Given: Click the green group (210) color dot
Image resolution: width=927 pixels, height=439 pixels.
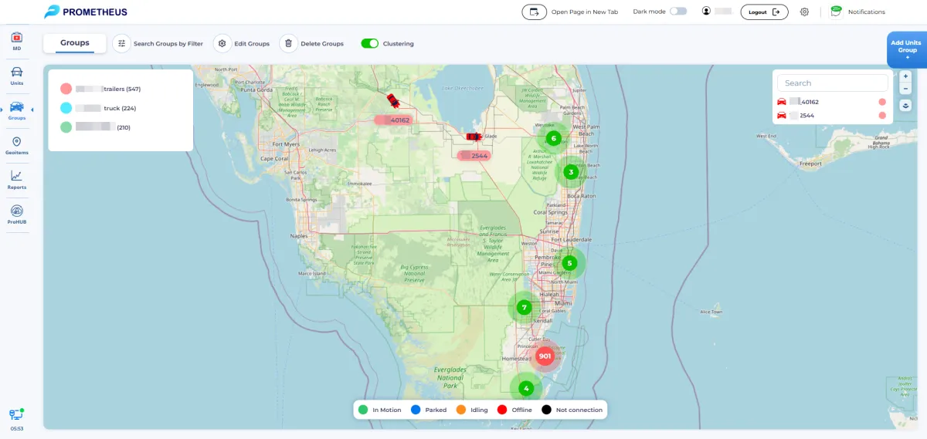Looking at the screenshot, I should (66, 127).
